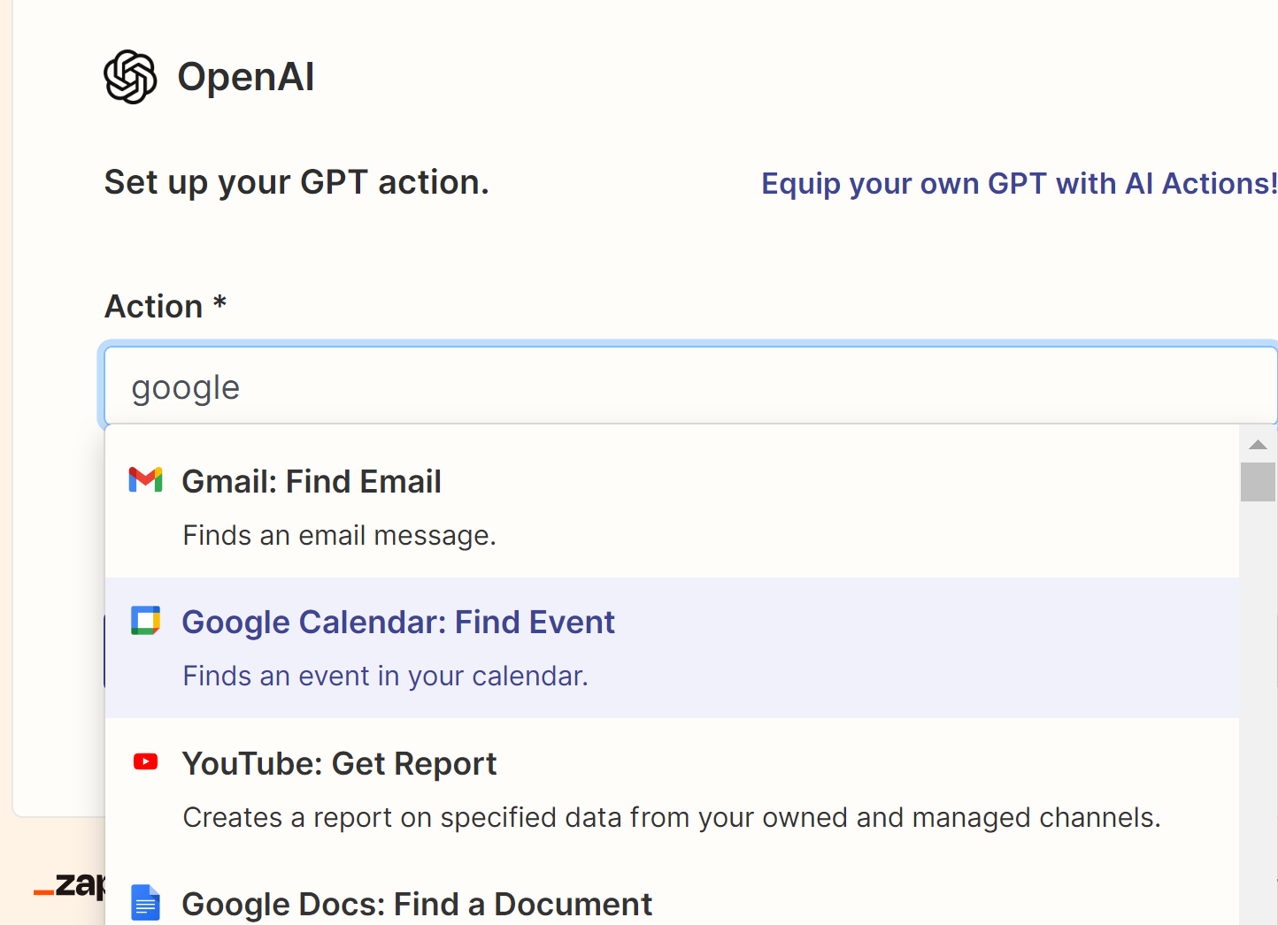
Task: Click Finds an event in your calendar text
Action: [385, 676]
